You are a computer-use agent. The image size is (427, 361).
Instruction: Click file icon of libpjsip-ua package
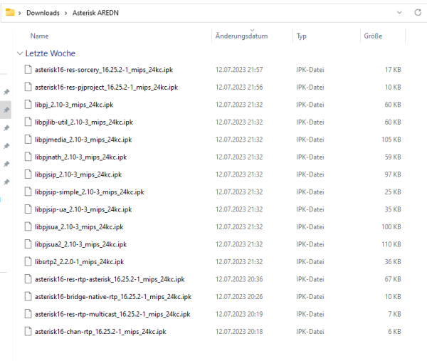[x=28, y=209]
